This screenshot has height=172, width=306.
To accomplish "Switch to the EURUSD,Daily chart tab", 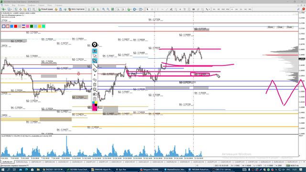I will tap(22, 162).
